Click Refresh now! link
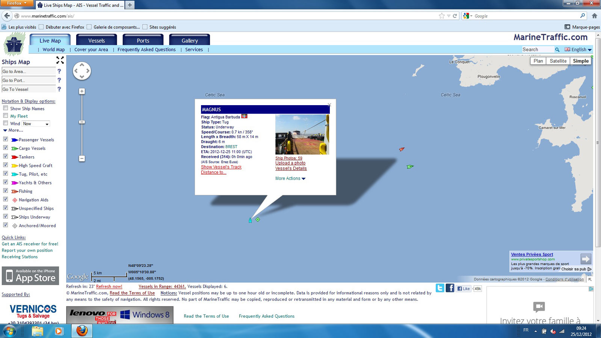The image size is (601, 338). click(x=109, y=287)
